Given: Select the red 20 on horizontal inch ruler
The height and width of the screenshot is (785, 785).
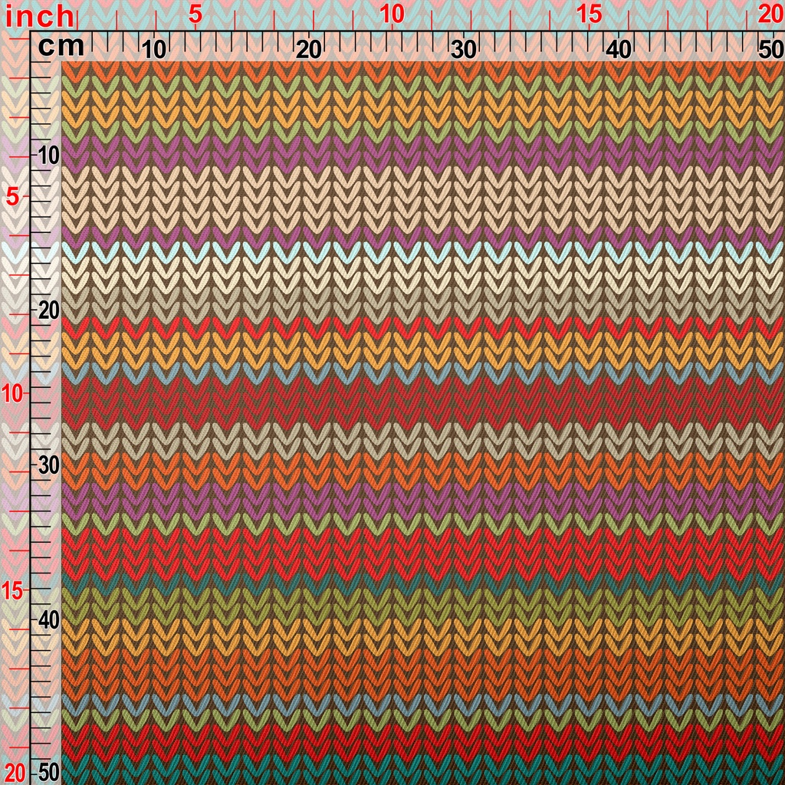Looking at the screenshot, I should 771,15.
